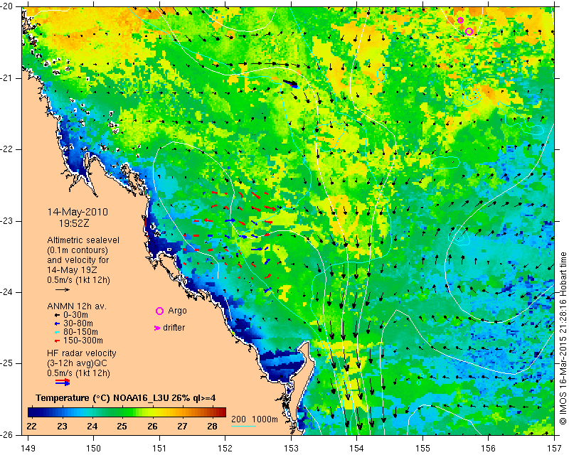The width and height of the screenshot is (569, 455).
Task: Click the '19:52Z' time text
Action: click(x=74, y=223)
